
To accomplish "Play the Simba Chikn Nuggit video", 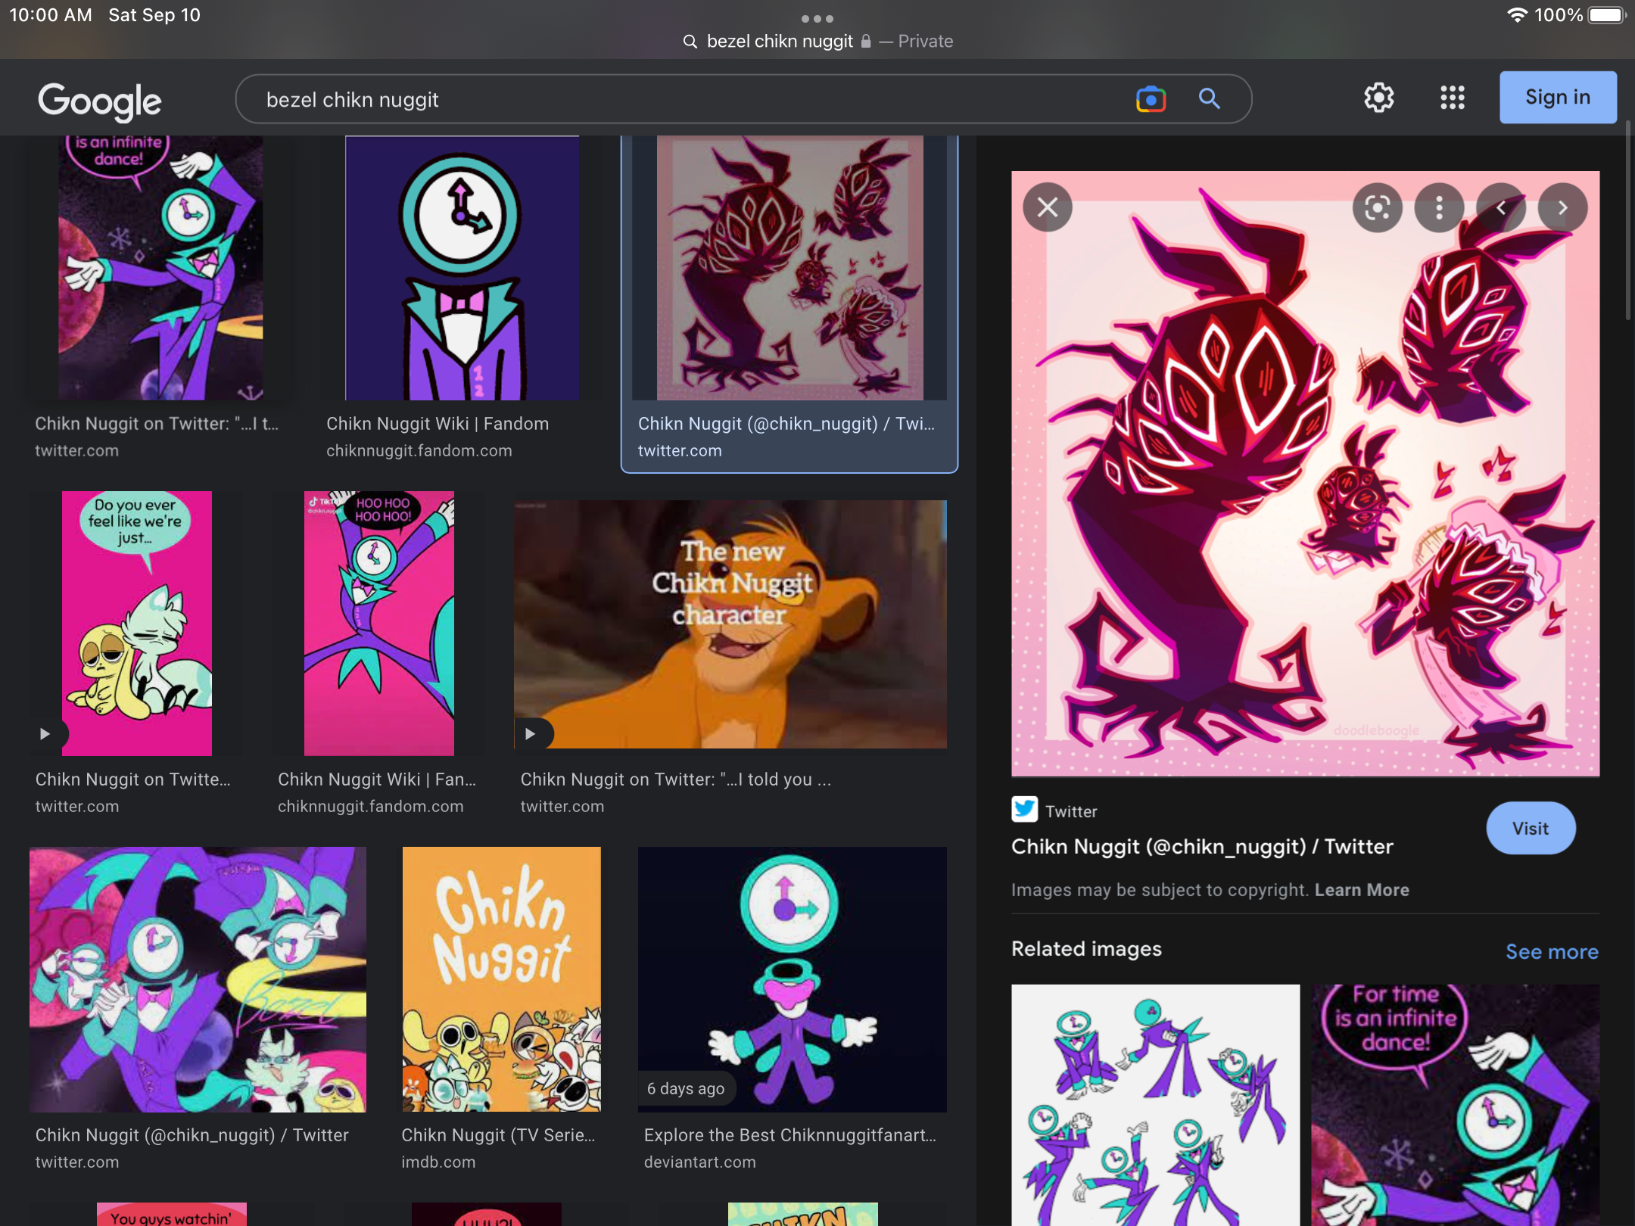I will point(531,733).
